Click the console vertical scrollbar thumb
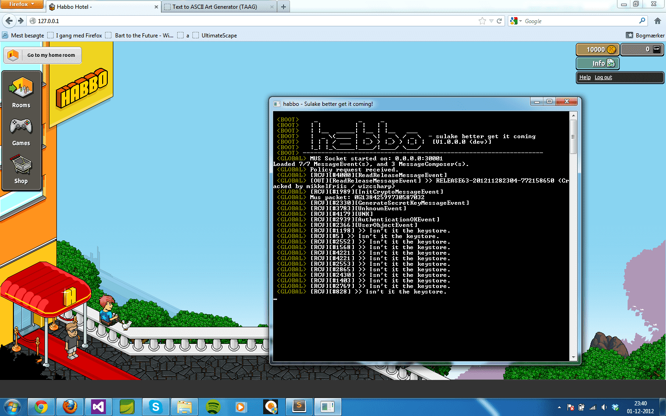This screenshot has width=666, height=416. tap(573, 137)
